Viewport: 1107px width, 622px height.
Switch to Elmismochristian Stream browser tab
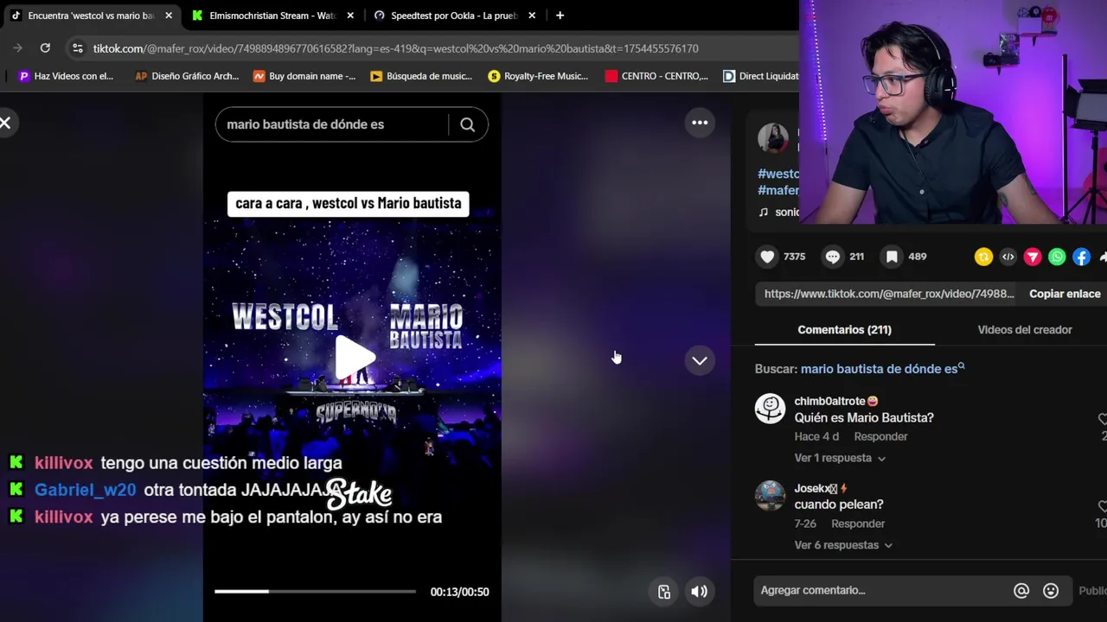(272, 16)
